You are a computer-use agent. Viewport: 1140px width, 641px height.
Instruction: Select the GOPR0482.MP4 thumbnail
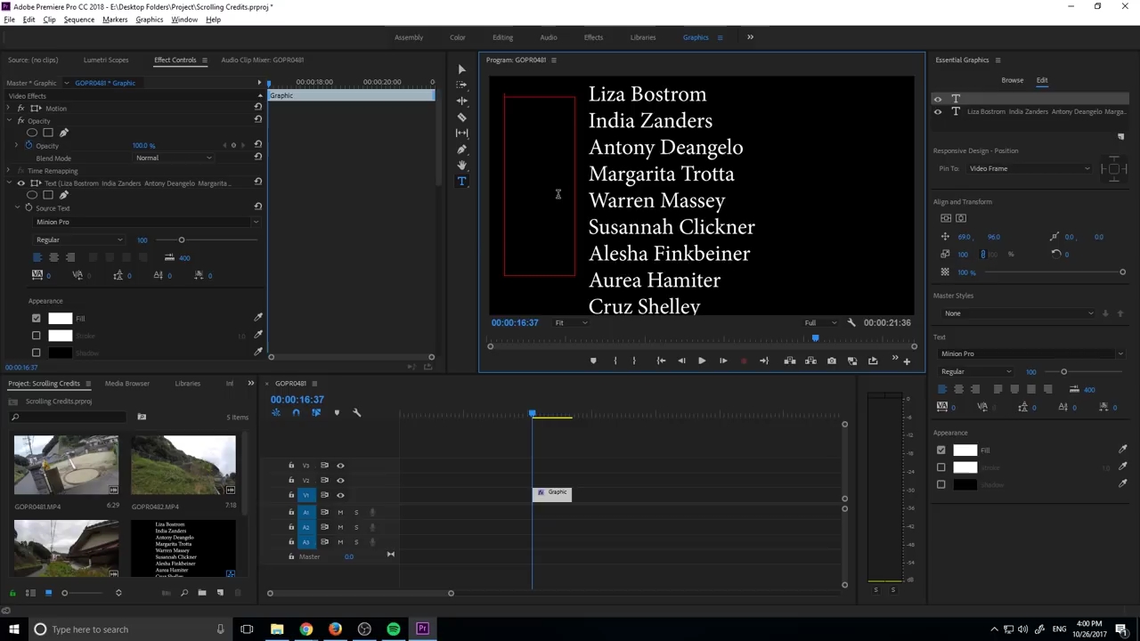pyautogui.click(x=183, y=465)
